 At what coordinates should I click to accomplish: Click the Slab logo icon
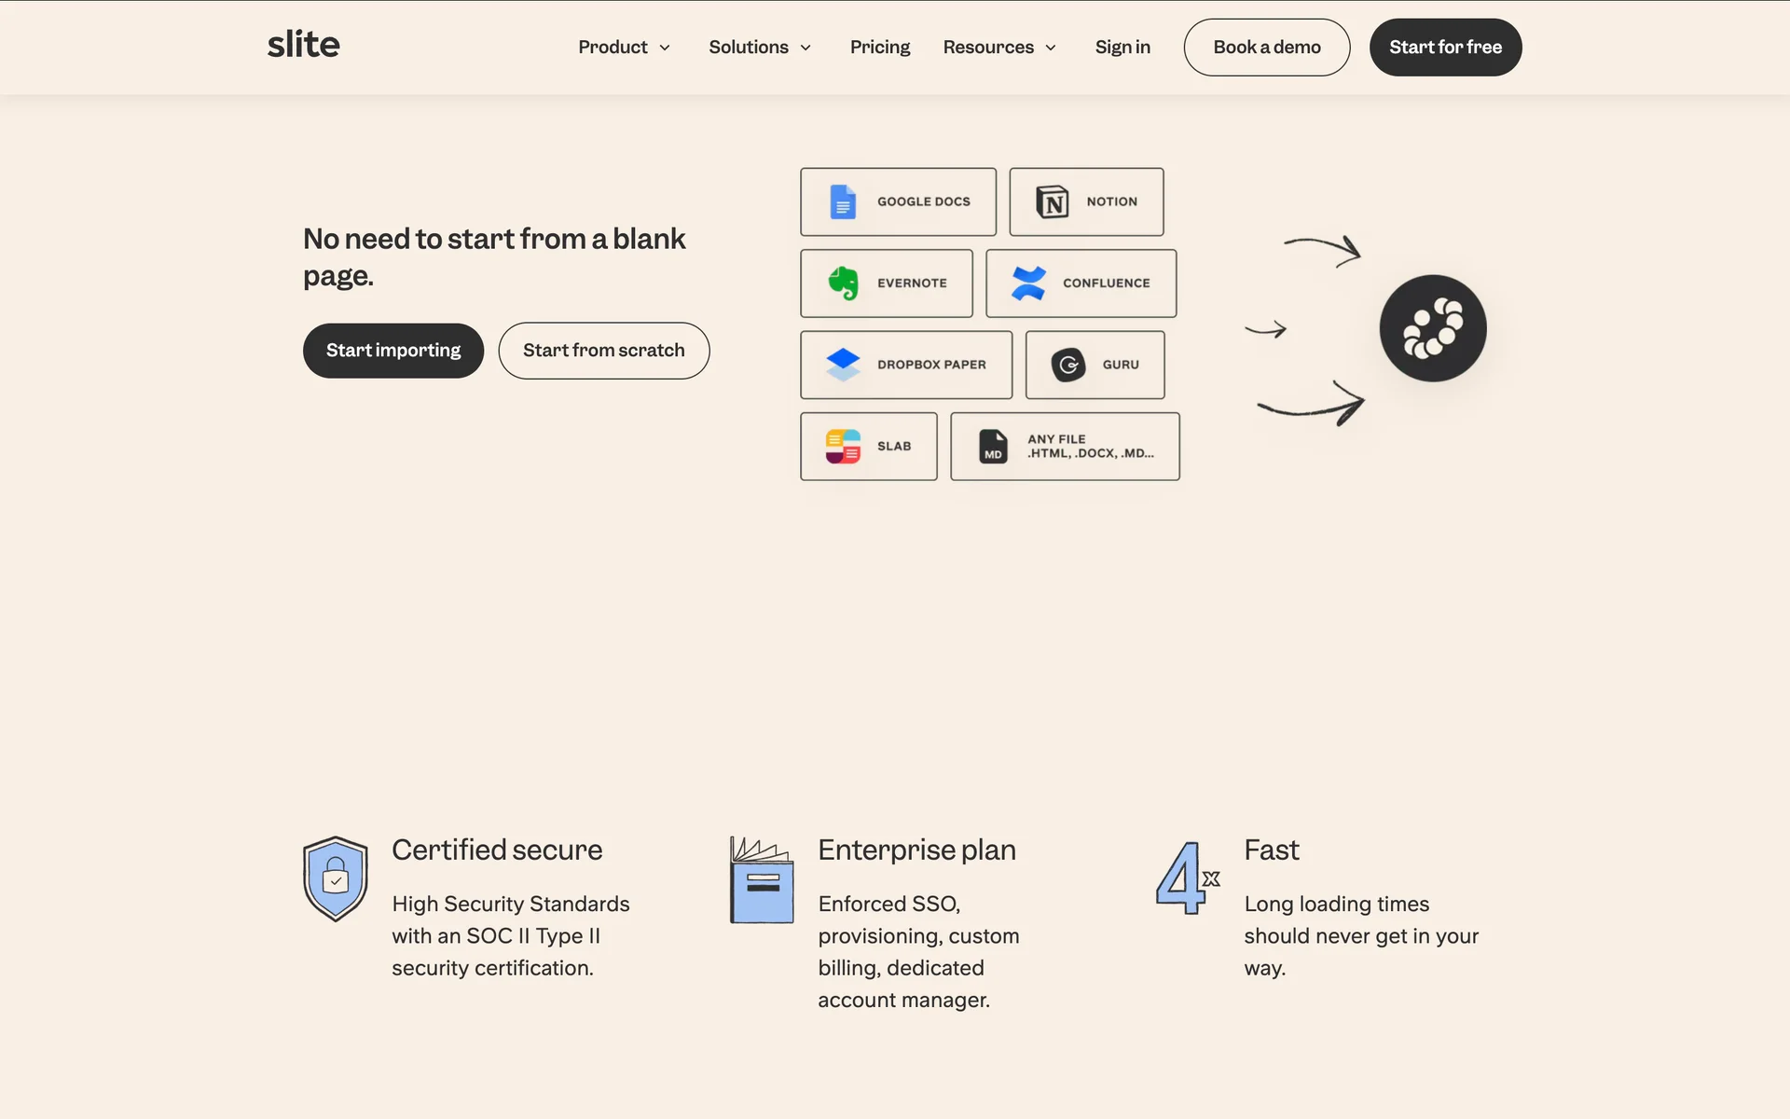[x=843, y=446]
